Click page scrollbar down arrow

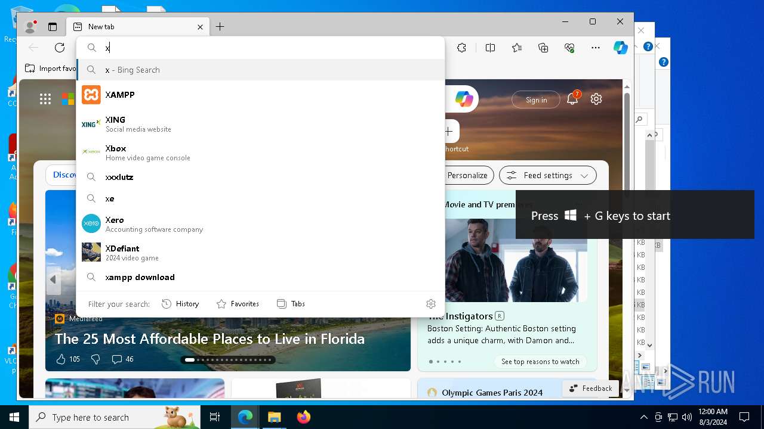(x=627, y=391)
